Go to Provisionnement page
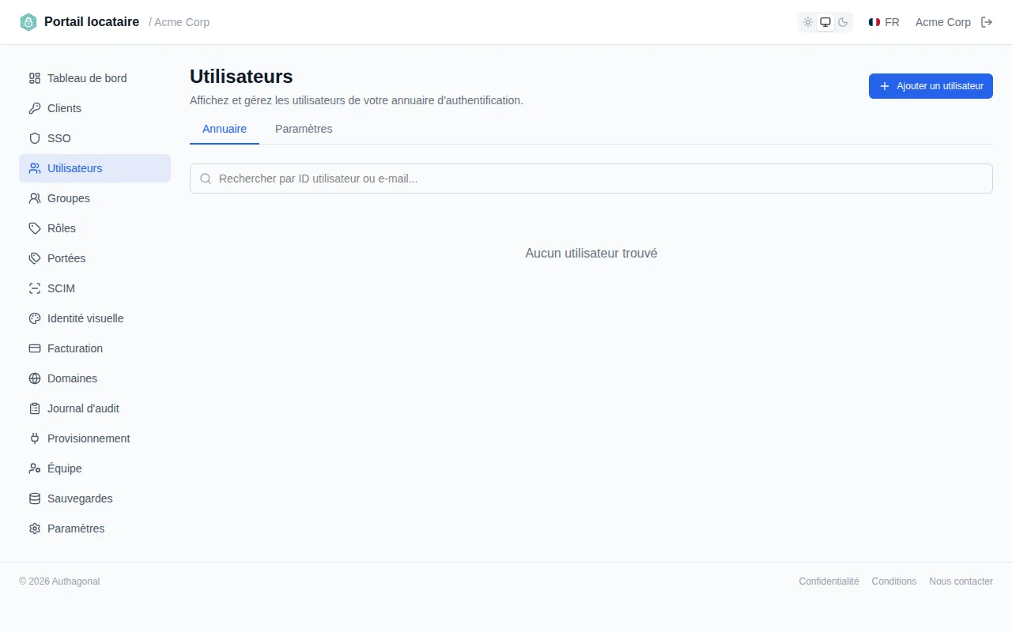 (95, 438)
